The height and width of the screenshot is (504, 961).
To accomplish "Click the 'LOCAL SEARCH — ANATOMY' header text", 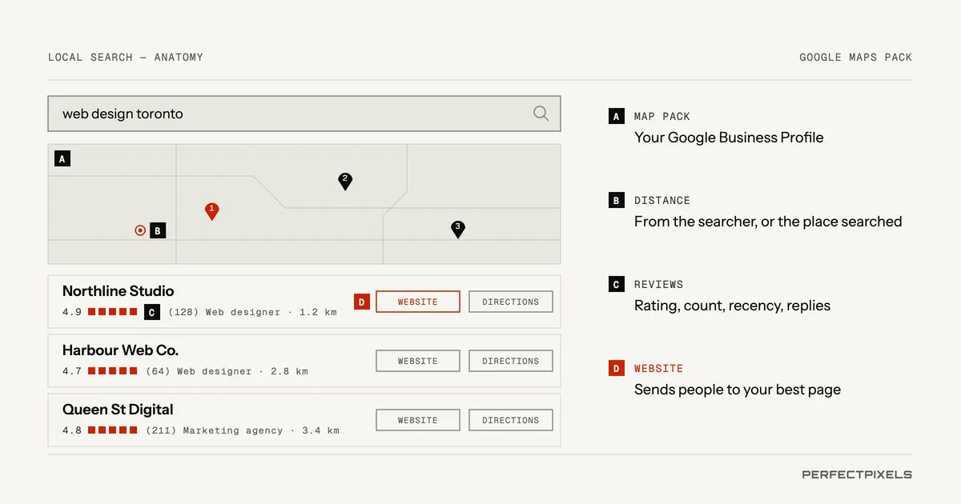I will [x=126, y=58].
